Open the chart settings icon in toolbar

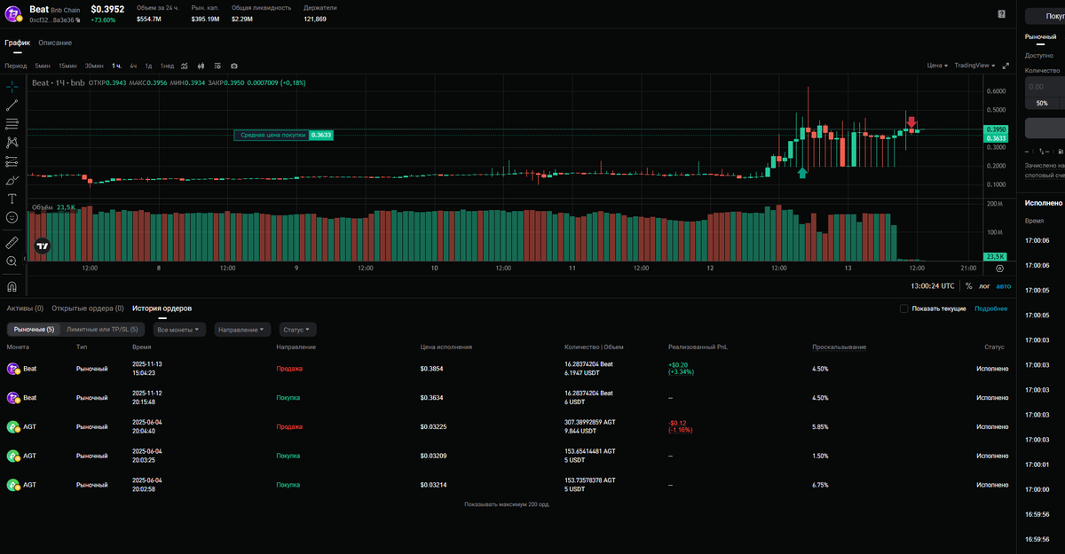click(217, 66)
